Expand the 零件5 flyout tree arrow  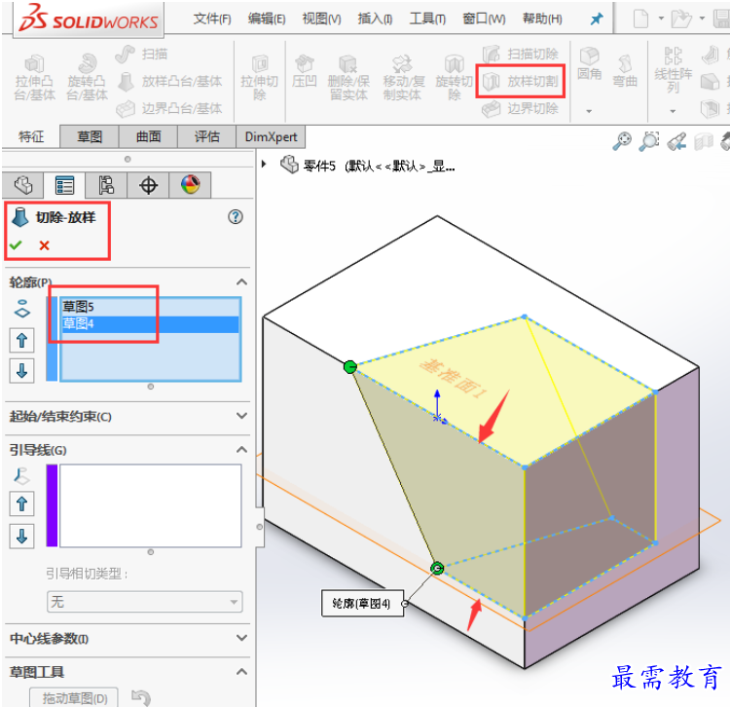(x=264, y=165)
